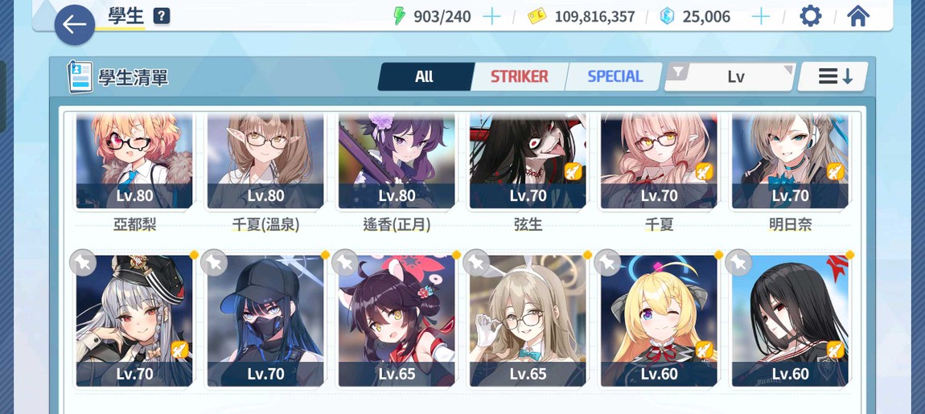Select the Lv.65 bunny-ear glasses student
Image resolution: width=925 pixels, height=414 pixels.
(x=528, y=322)
